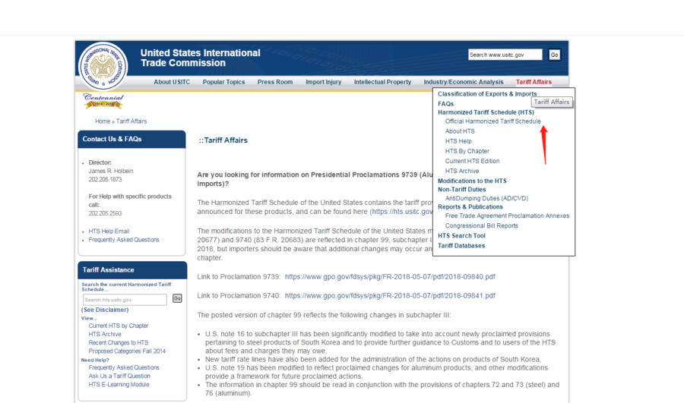Select Free Trade Agreement Proclamation Annexes
This screenshot has width=684, height=403.
tap(507, 216)
